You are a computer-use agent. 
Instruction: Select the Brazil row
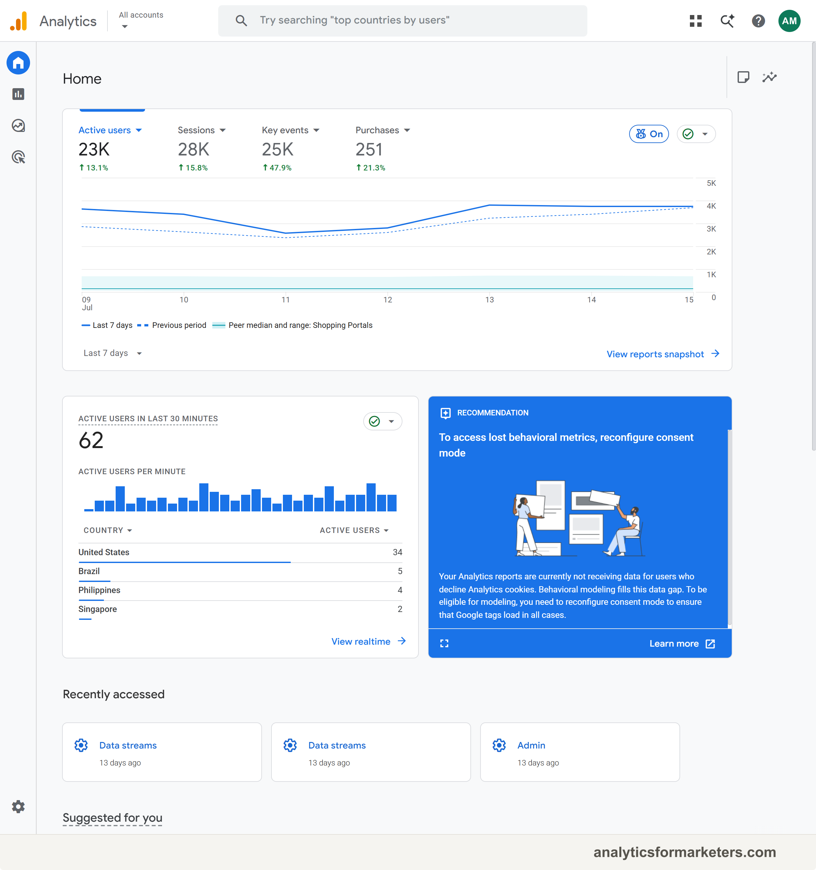pyautogui.click(x=240, y=572)
